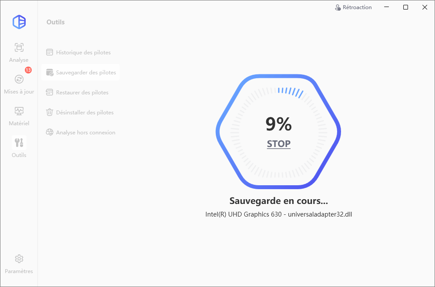This screenshot has width=435, height=287.
Task: Go to Mises à jour updates
Action: click(19, 84)
